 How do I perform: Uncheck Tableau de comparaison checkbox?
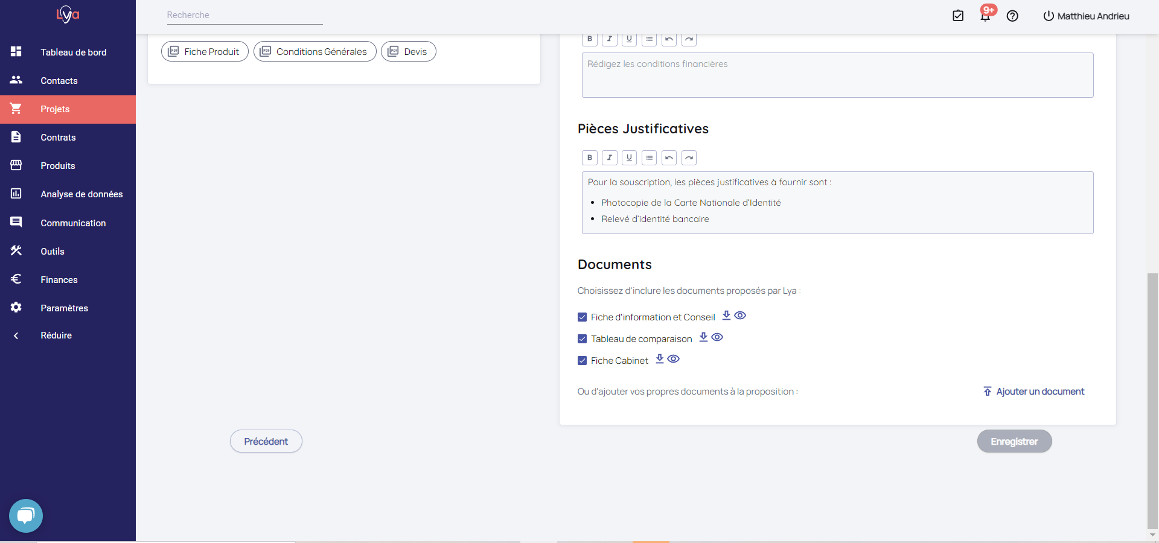tap(583, 339)
